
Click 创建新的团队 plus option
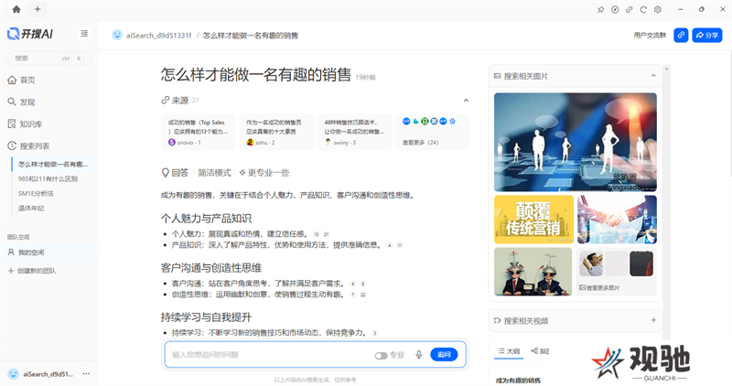(x=32, y=271)
